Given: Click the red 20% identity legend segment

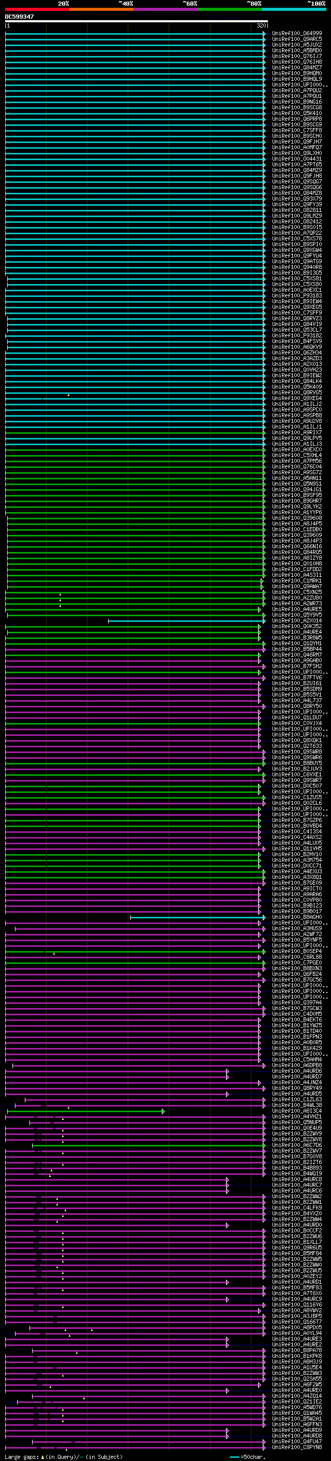Looking at the screenshot, I should point(37,9).
